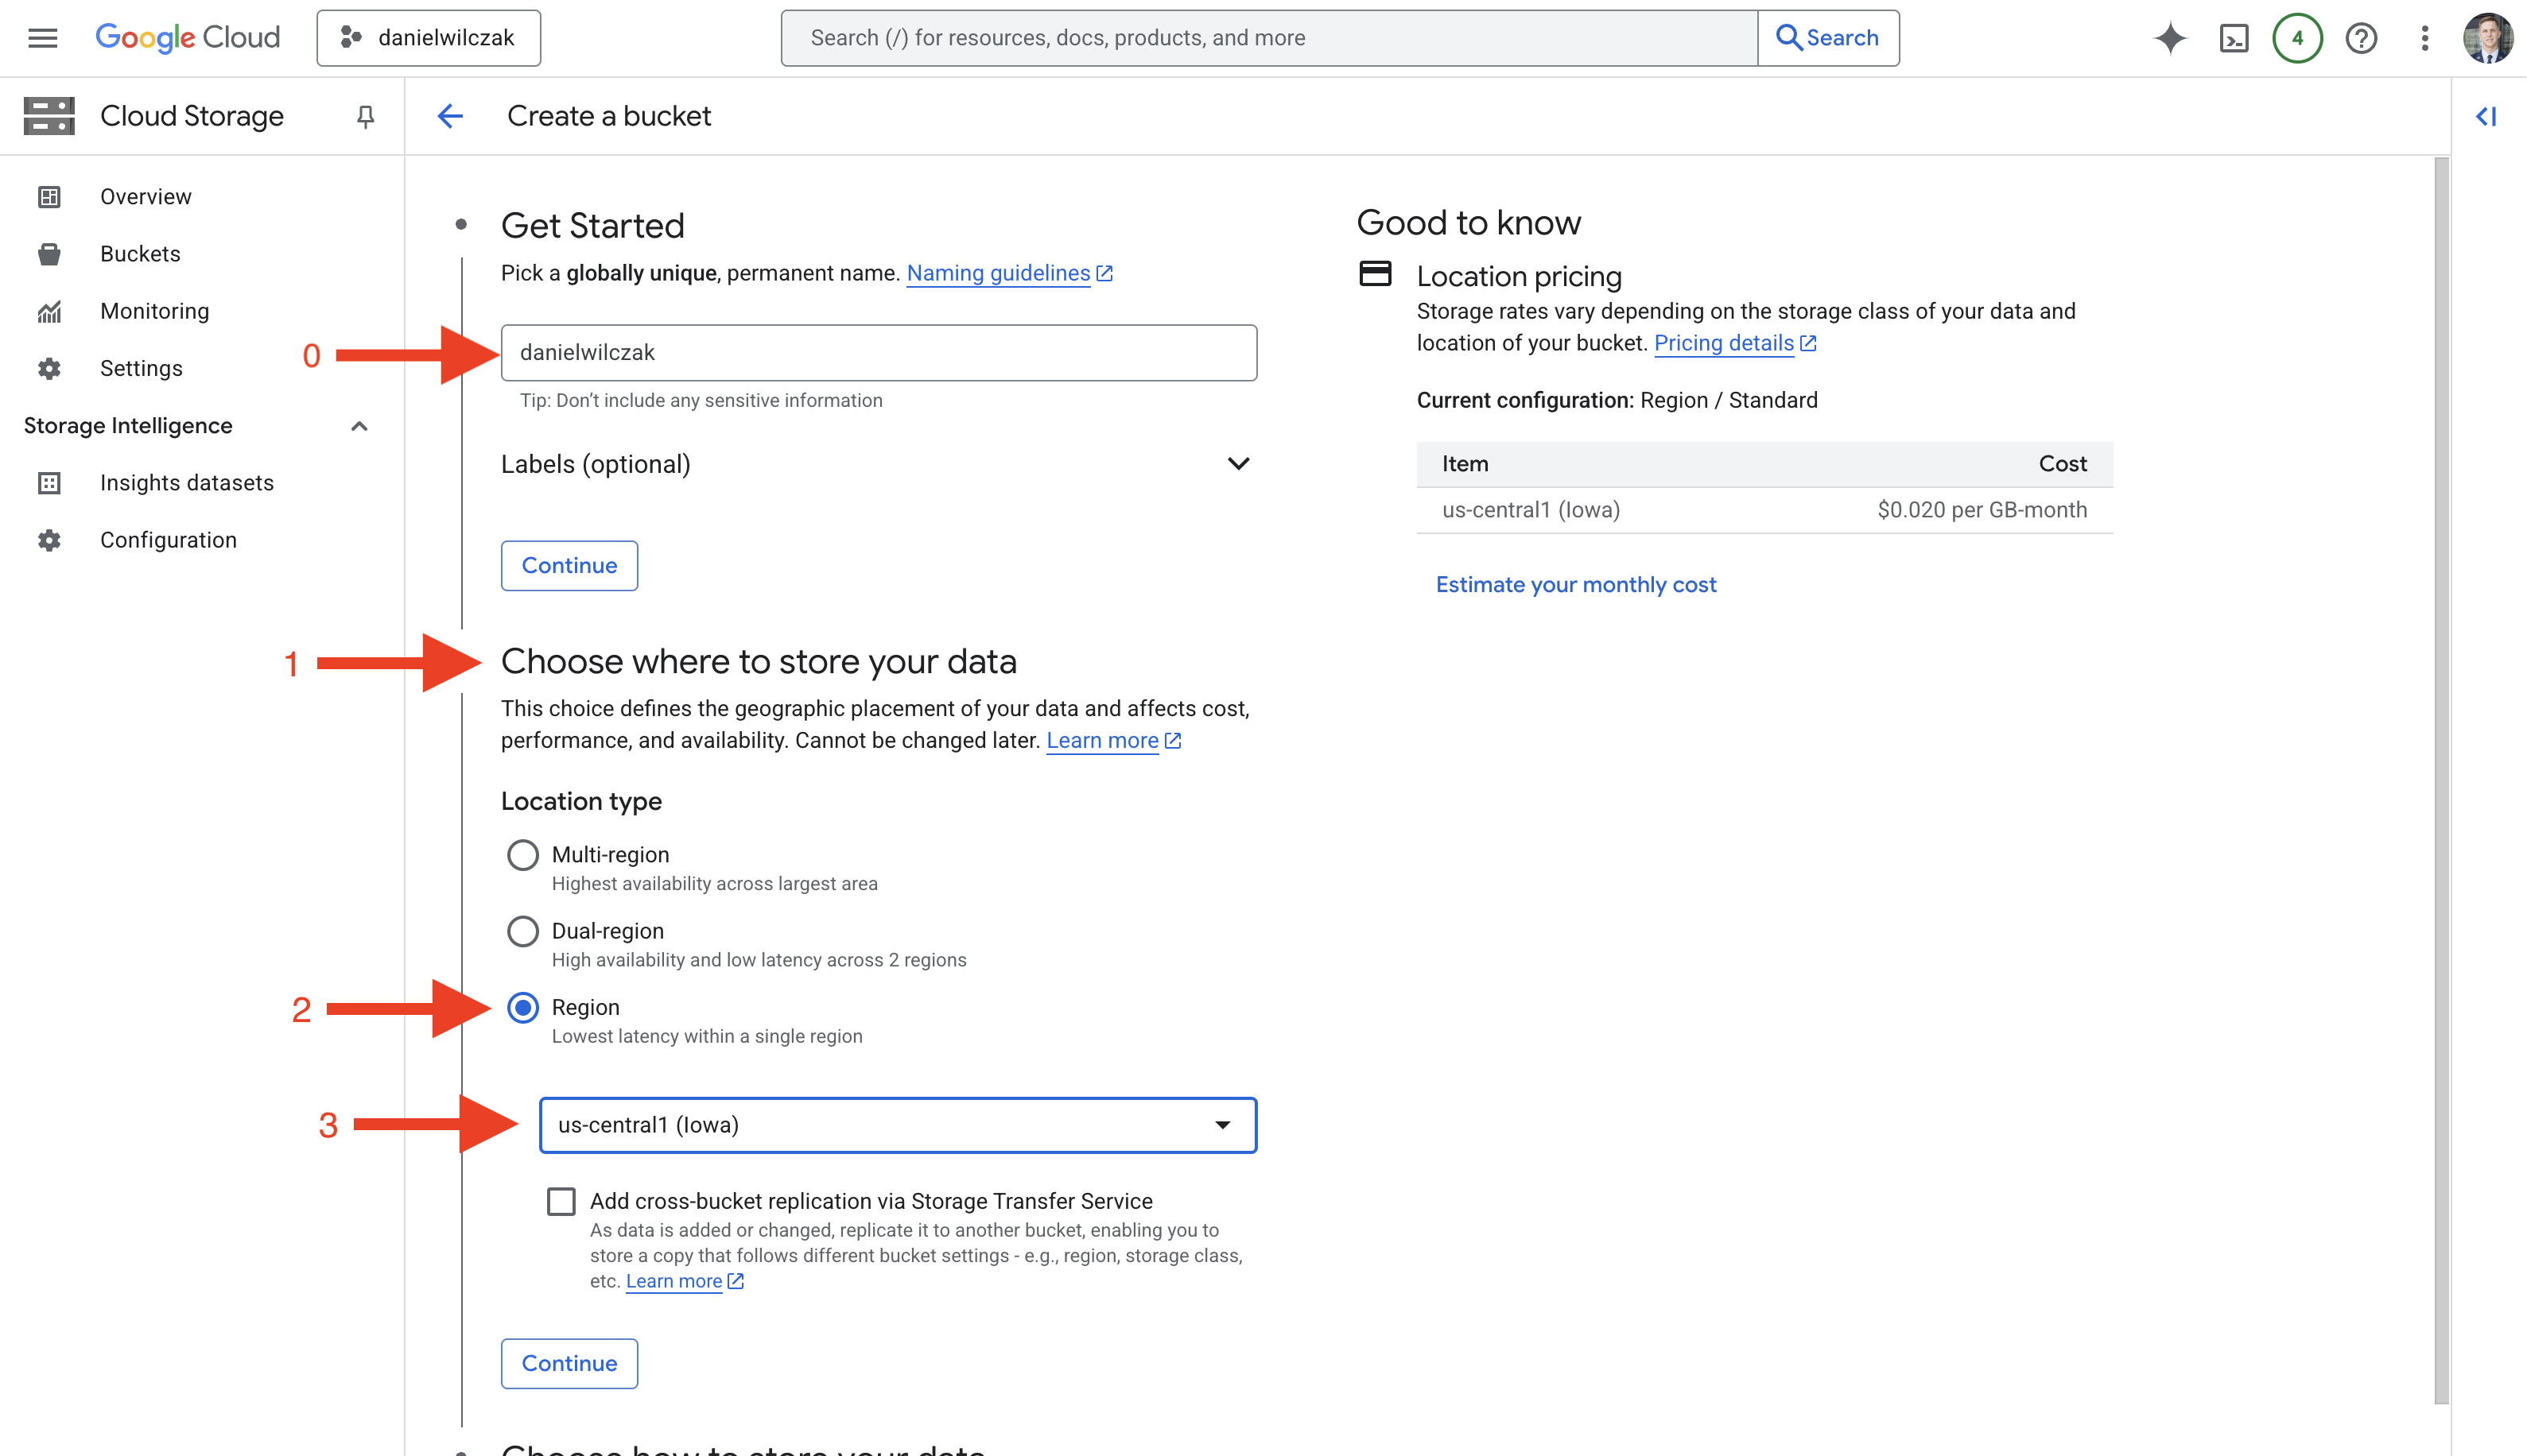Open the Naming guidelines link
Viewport: 2527px width, 1456px height.
[x=999, y=274]
